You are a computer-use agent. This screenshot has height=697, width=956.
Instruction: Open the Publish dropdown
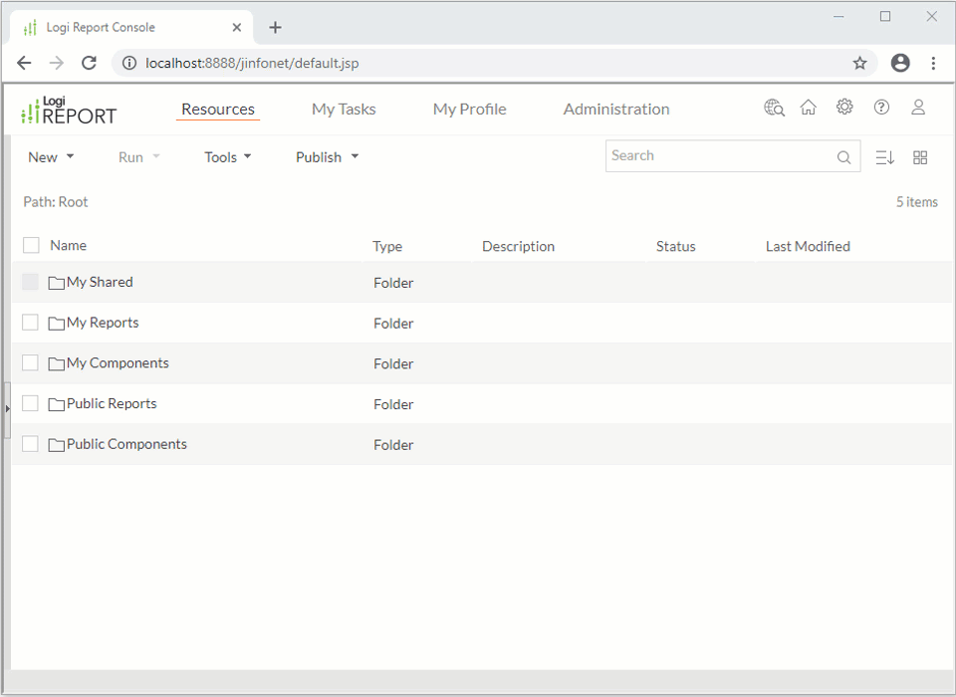[326, 156]
